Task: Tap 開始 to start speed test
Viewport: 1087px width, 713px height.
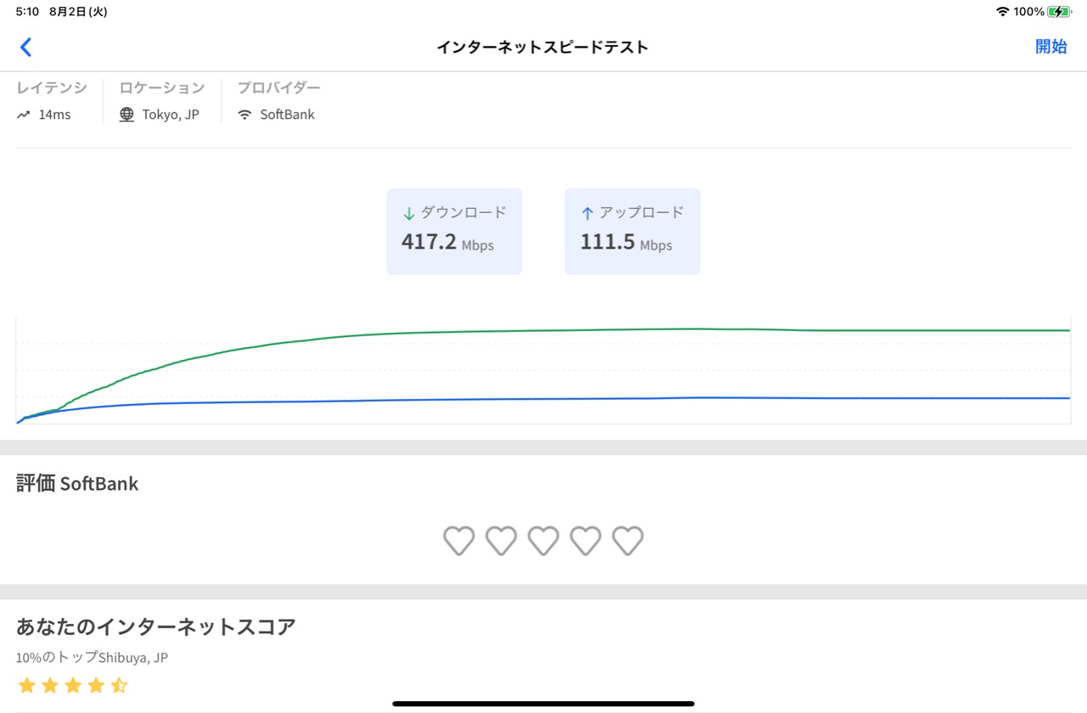Action: pyautogui.click(x=1050, y=47)
